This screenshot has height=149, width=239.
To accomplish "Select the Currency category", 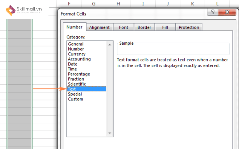I will (87, 54).
